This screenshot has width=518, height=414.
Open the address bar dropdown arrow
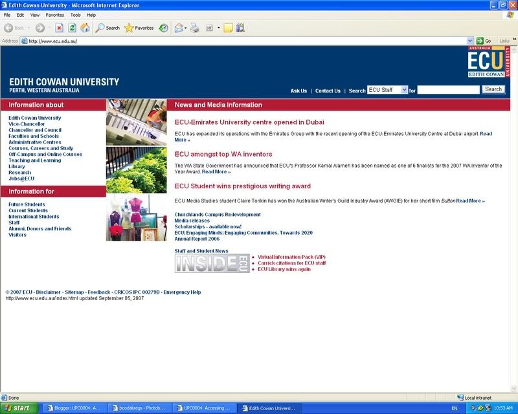470,41
